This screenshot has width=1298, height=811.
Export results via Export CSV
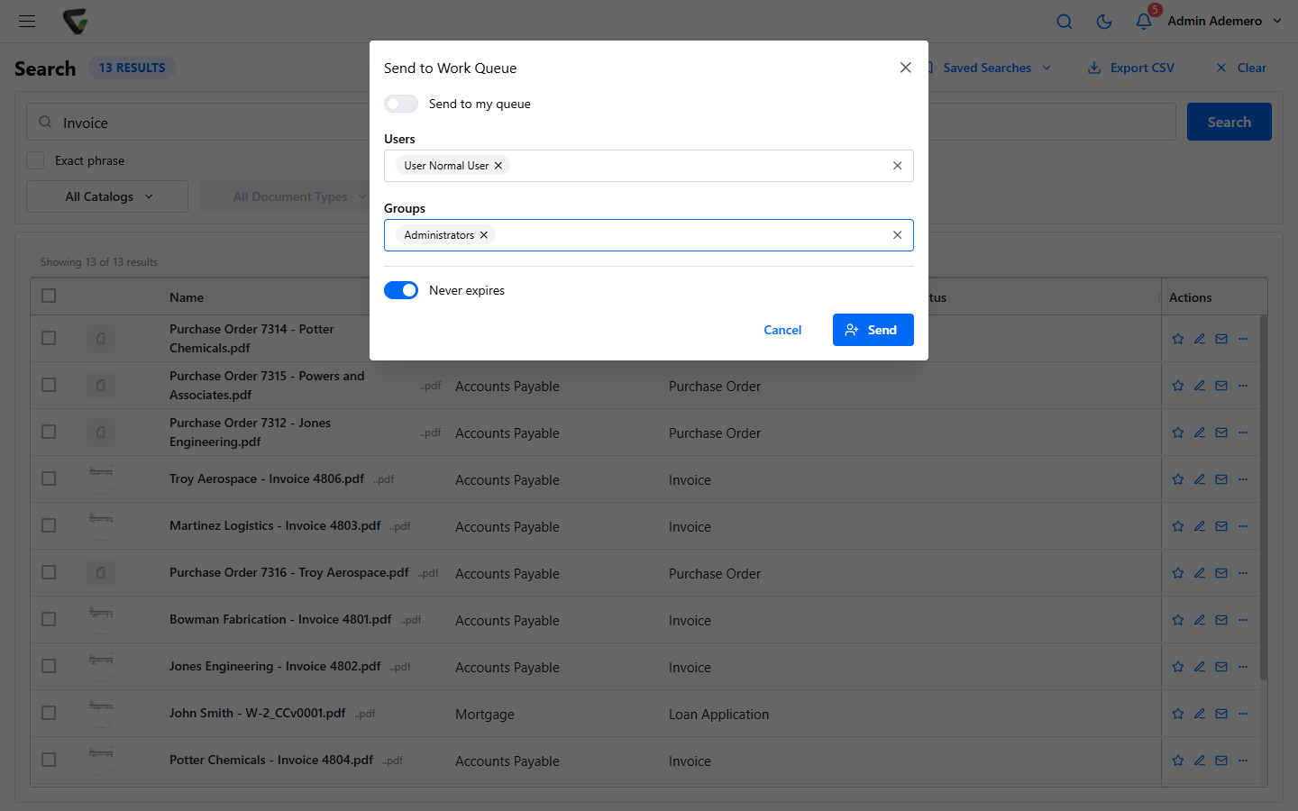1131,68
